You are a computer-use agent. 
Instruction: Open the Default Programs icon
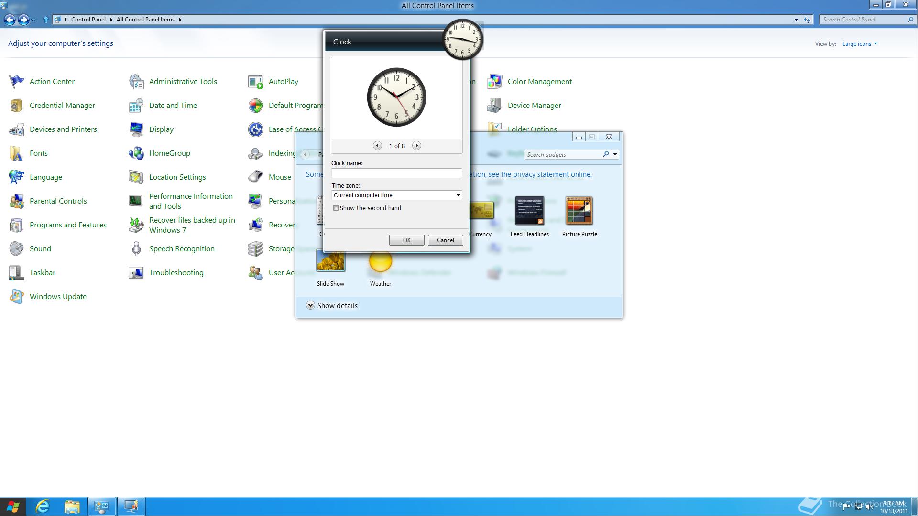pyautogui.click(x=256, y=106)
